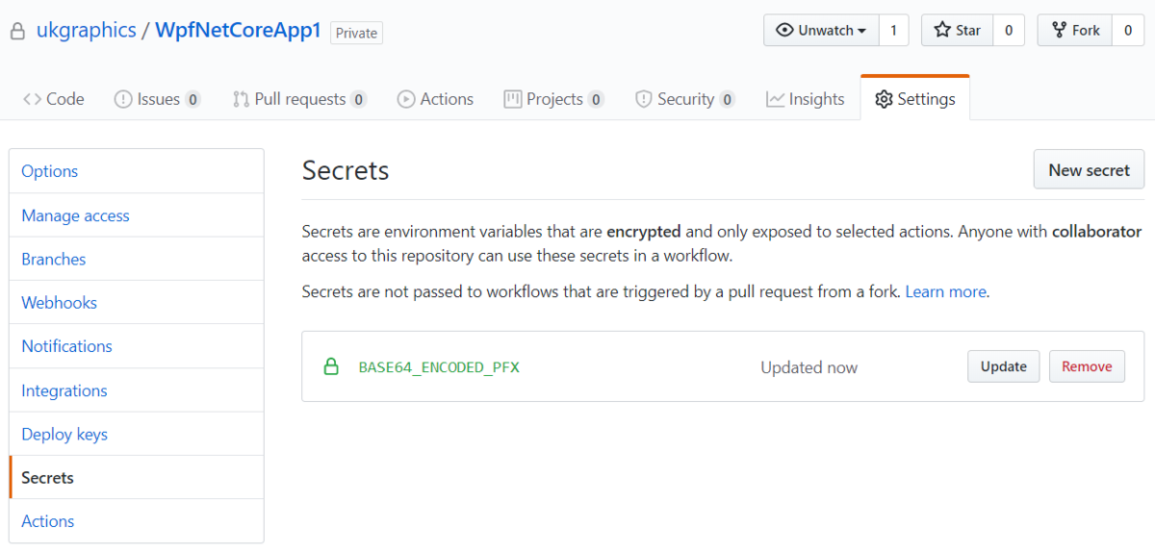The height and width of the screenshot is (552, 1155).
Task: Remove the BASE64_ENCODED_PFX secret
Action: click(1087, 366)
